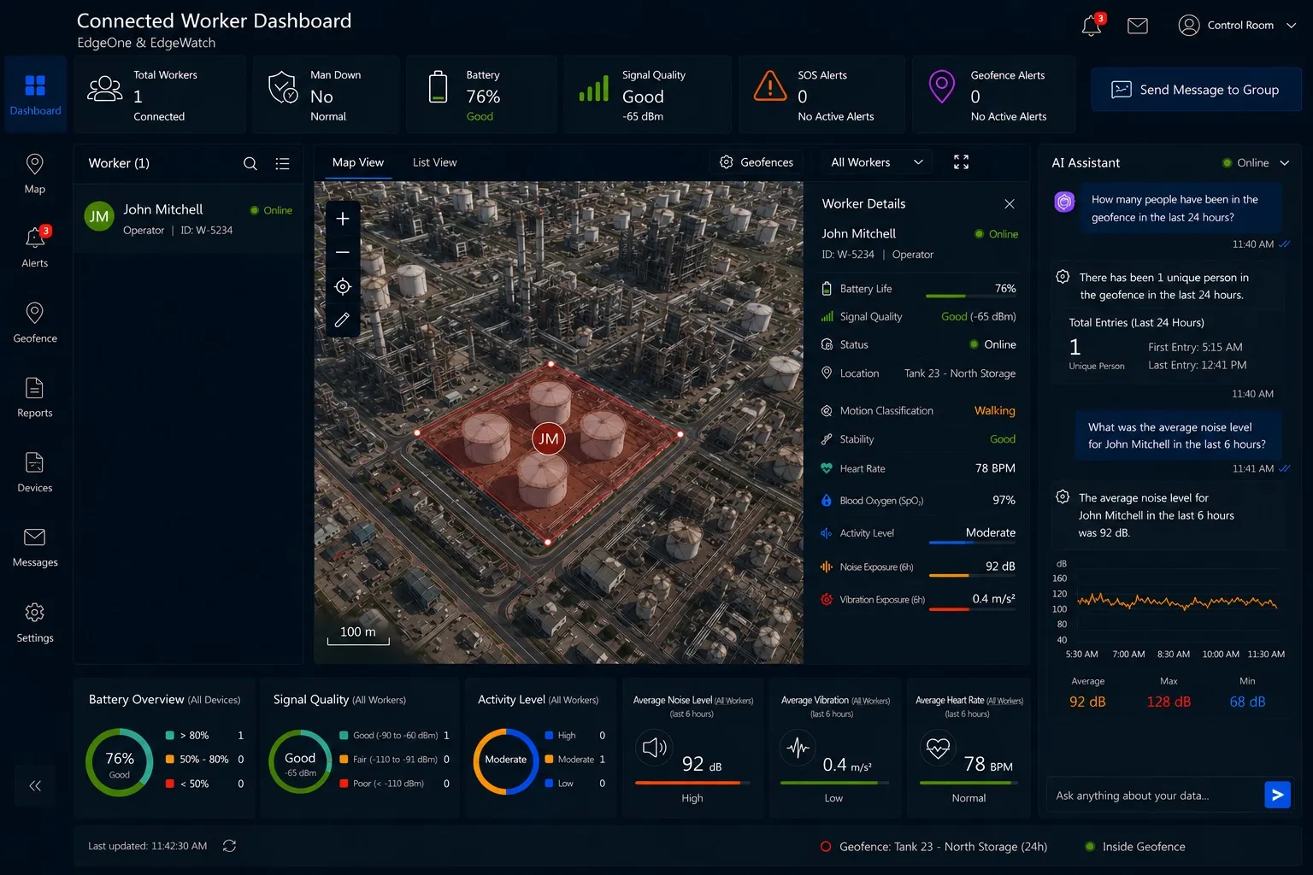1313x875 pixels.
Task: Click the Vibration Exposure (6h) bar
Action: click(972, 609)
